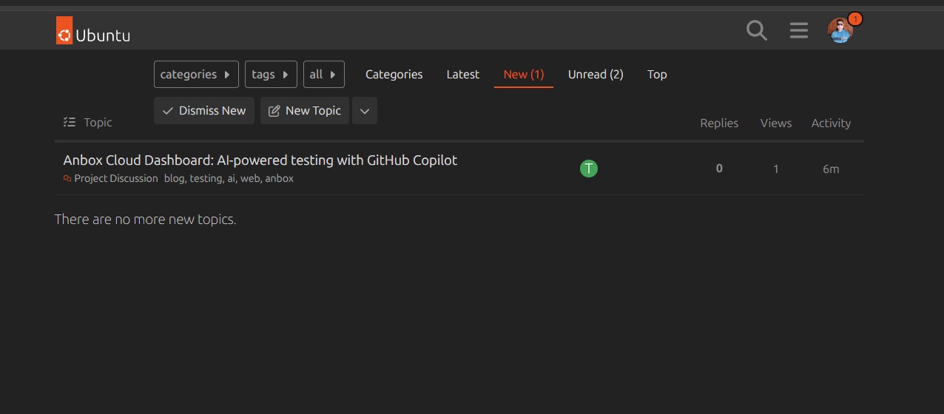The image size is (944, 414).
Task: Switch to the Latest tab
Action: (x=462, y=75)
